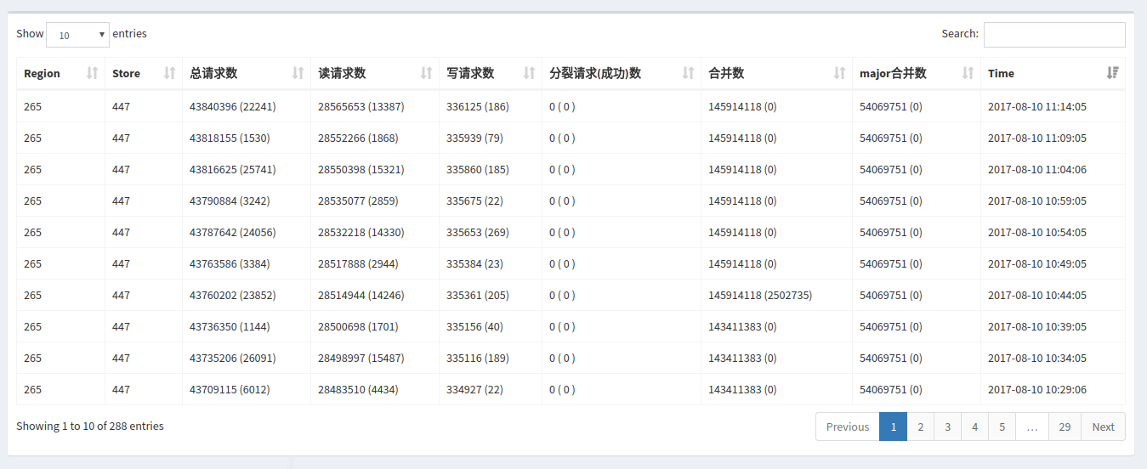Click sort icon in Store column header
This screenshot has width=1147, height=469.
(169, 73)
